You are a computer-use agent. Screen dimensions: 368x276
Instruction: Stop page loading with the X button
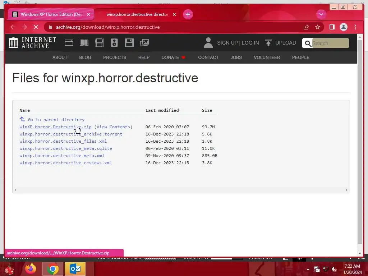[36, 27]
